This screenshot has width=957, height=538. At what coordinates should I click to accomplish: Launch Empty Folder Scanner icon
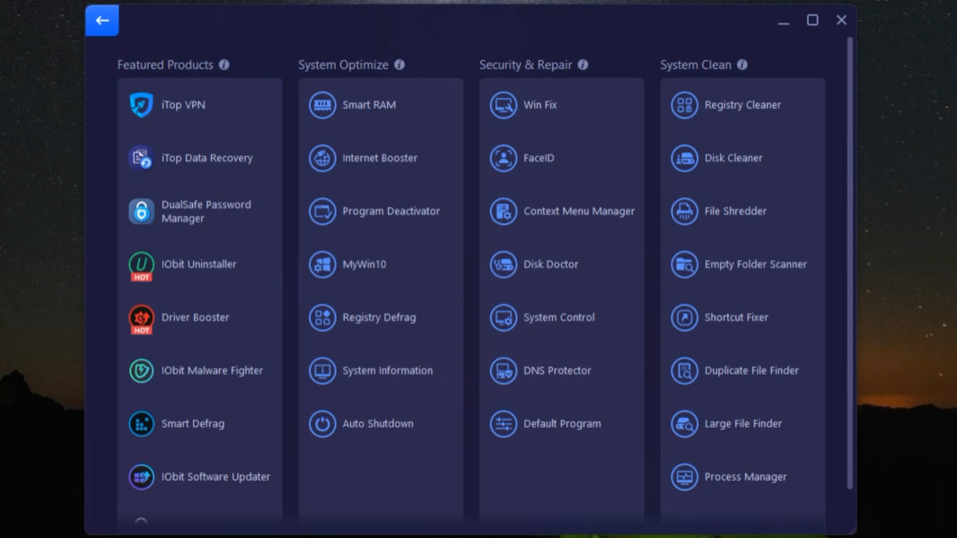point(684,264)
